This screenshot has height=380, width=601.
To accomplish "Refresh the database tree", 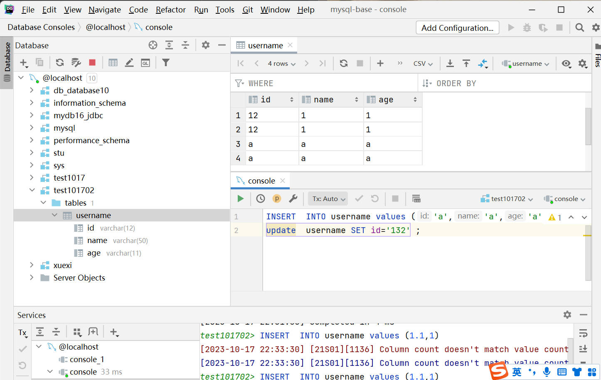I will click(60, 62).
